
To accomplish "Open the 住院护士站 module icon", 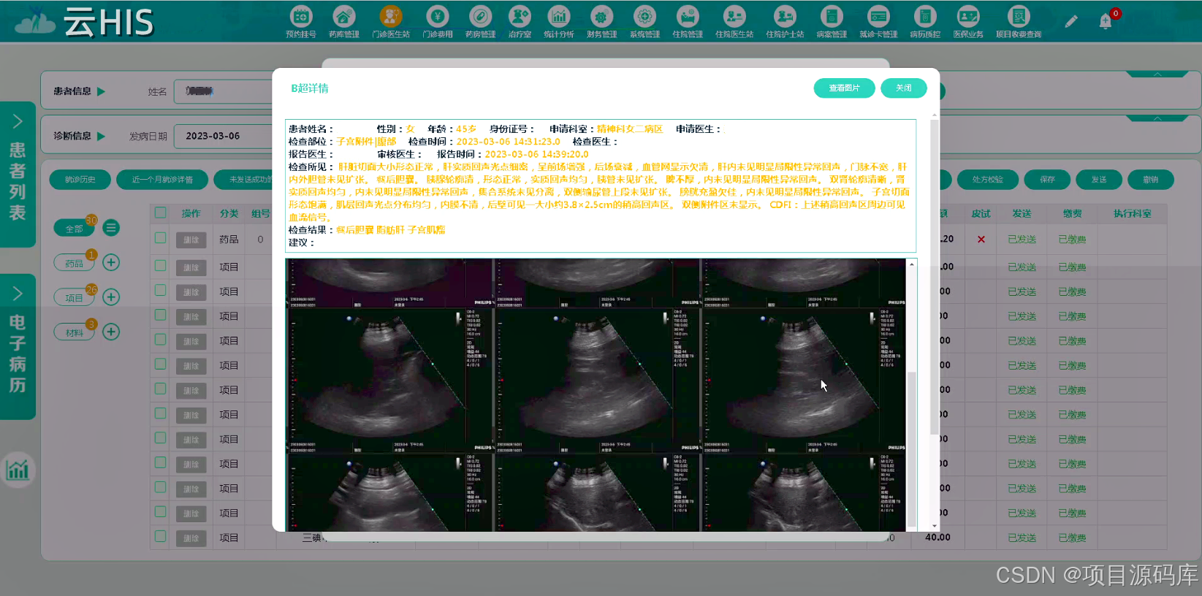I will point(785,16).
